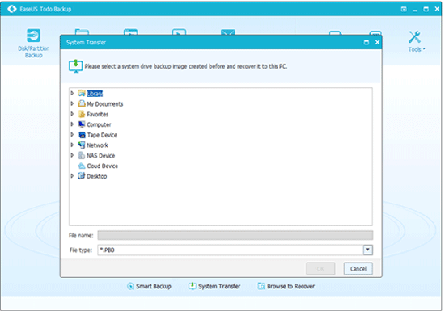The image size is (445, 311).
Task: Click the title bar menu icon left of minimize
Action: pyautogui.click(x=404, y=9)
